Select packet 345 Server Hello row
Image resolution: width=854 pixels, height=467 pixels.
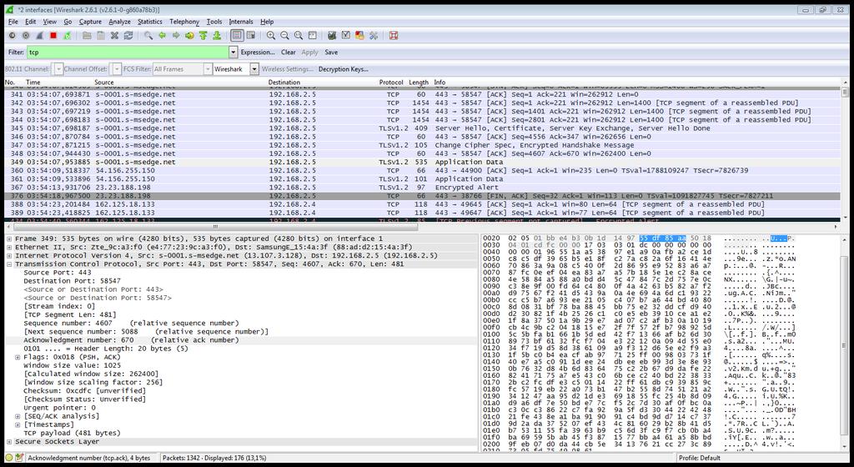(x=422, y=128)
